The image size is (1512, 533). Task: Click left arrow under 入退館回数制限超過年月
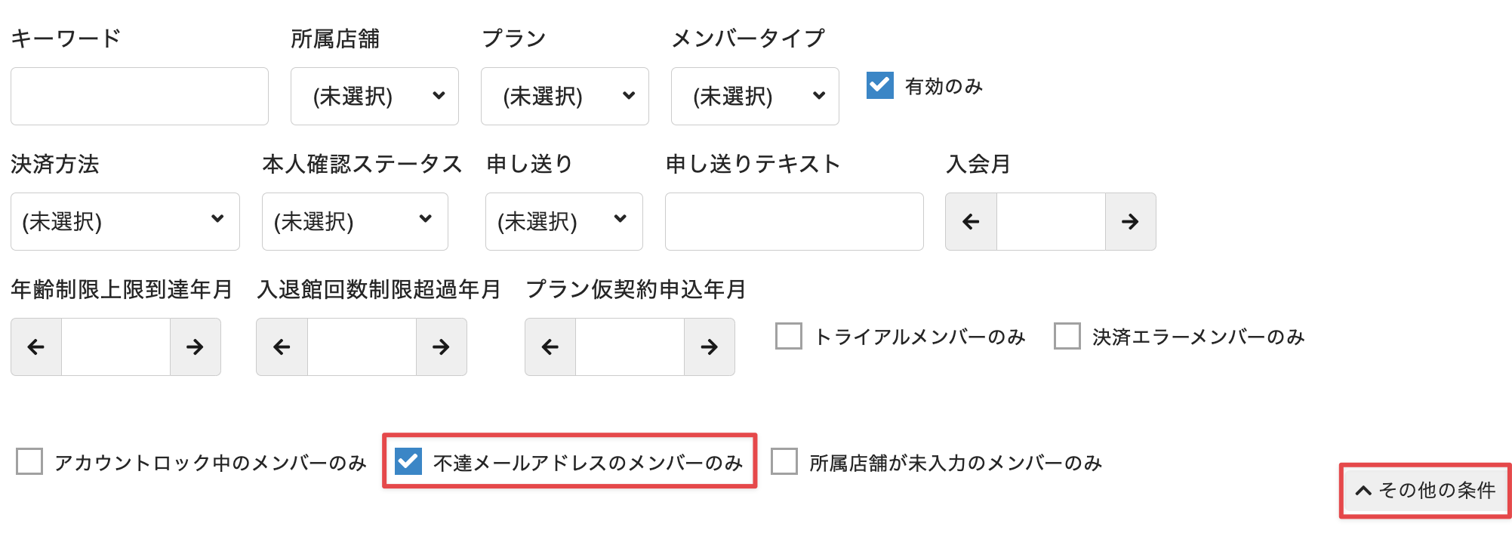tap(282, 347)
